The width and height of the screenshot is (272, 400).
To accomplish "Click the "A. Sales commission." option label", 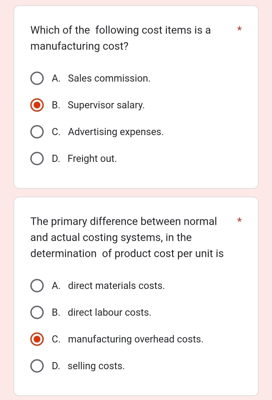I will 101,78.
